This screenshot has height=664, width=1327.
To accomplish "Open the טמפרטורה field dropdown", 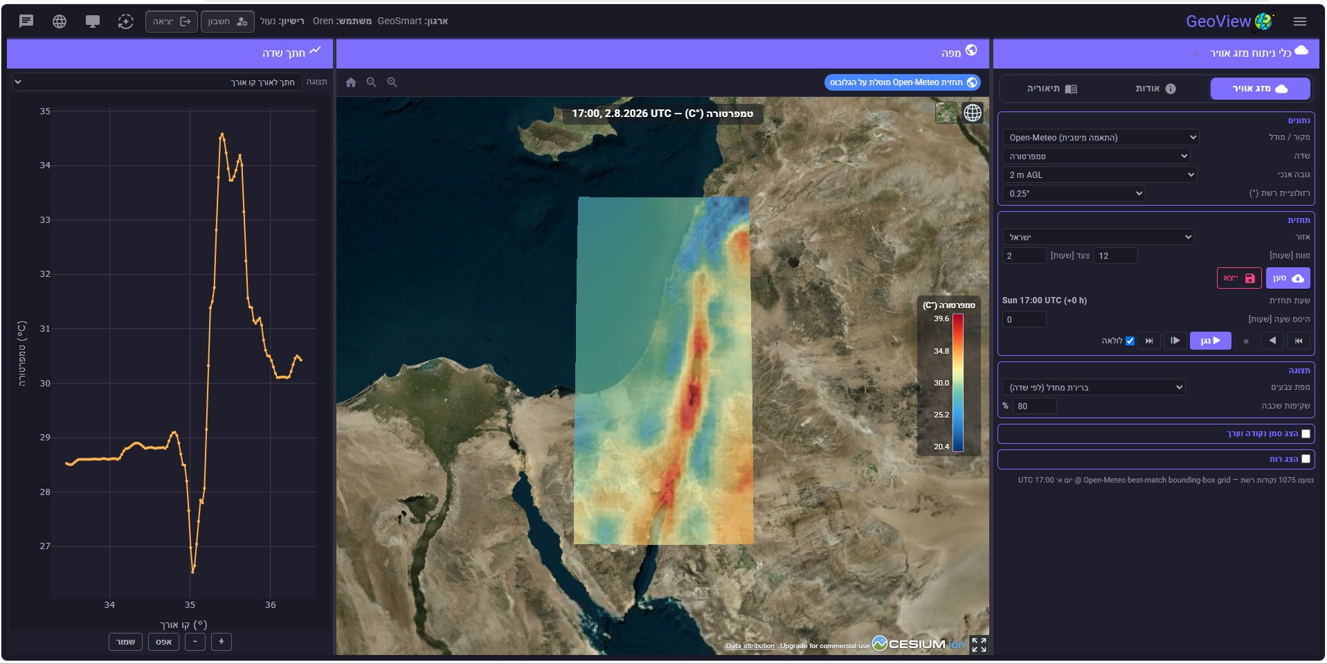I will click(x=1096, y=156).
